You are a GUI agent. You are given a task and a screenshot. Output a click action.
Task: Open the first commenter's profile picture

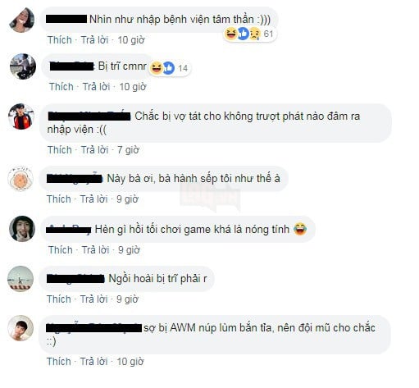tap(22, 21)
